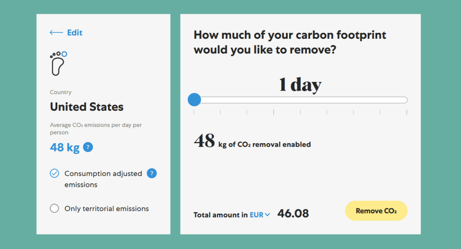
Task: Open help icon beside 48 kg
Action: (88, 147)
